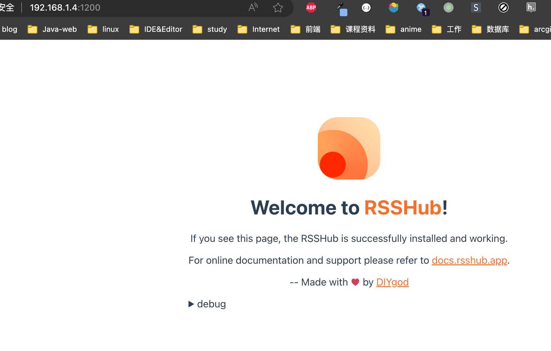Open the anime bookmarks folder
Viewport: 551px width, 351px height.
click(x=411, y=29)
